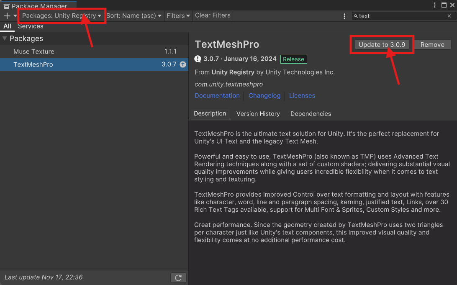Open the Licenses link
Viewport: 457px width, 285px height.
[302, 95]
